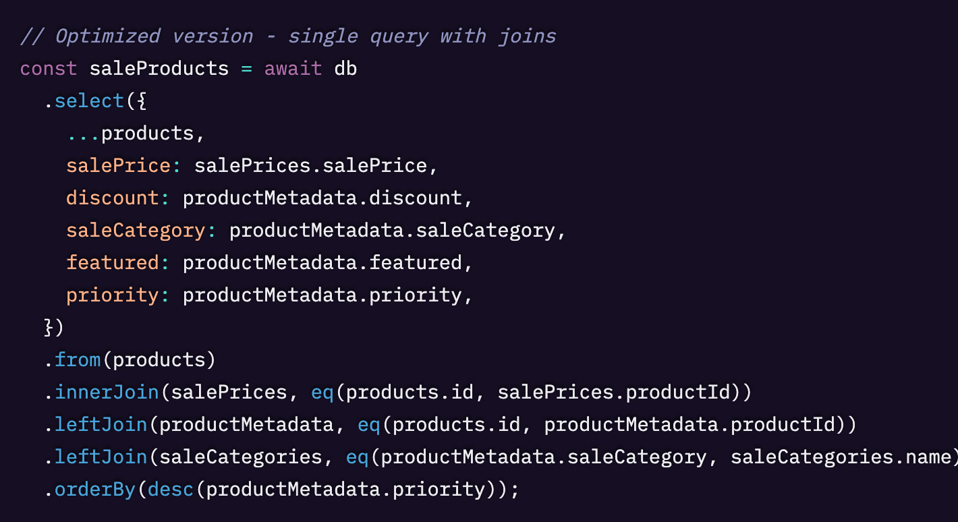The image size is (958, 522).
Task: Click the await keyword
Action: tap(293, 68)
